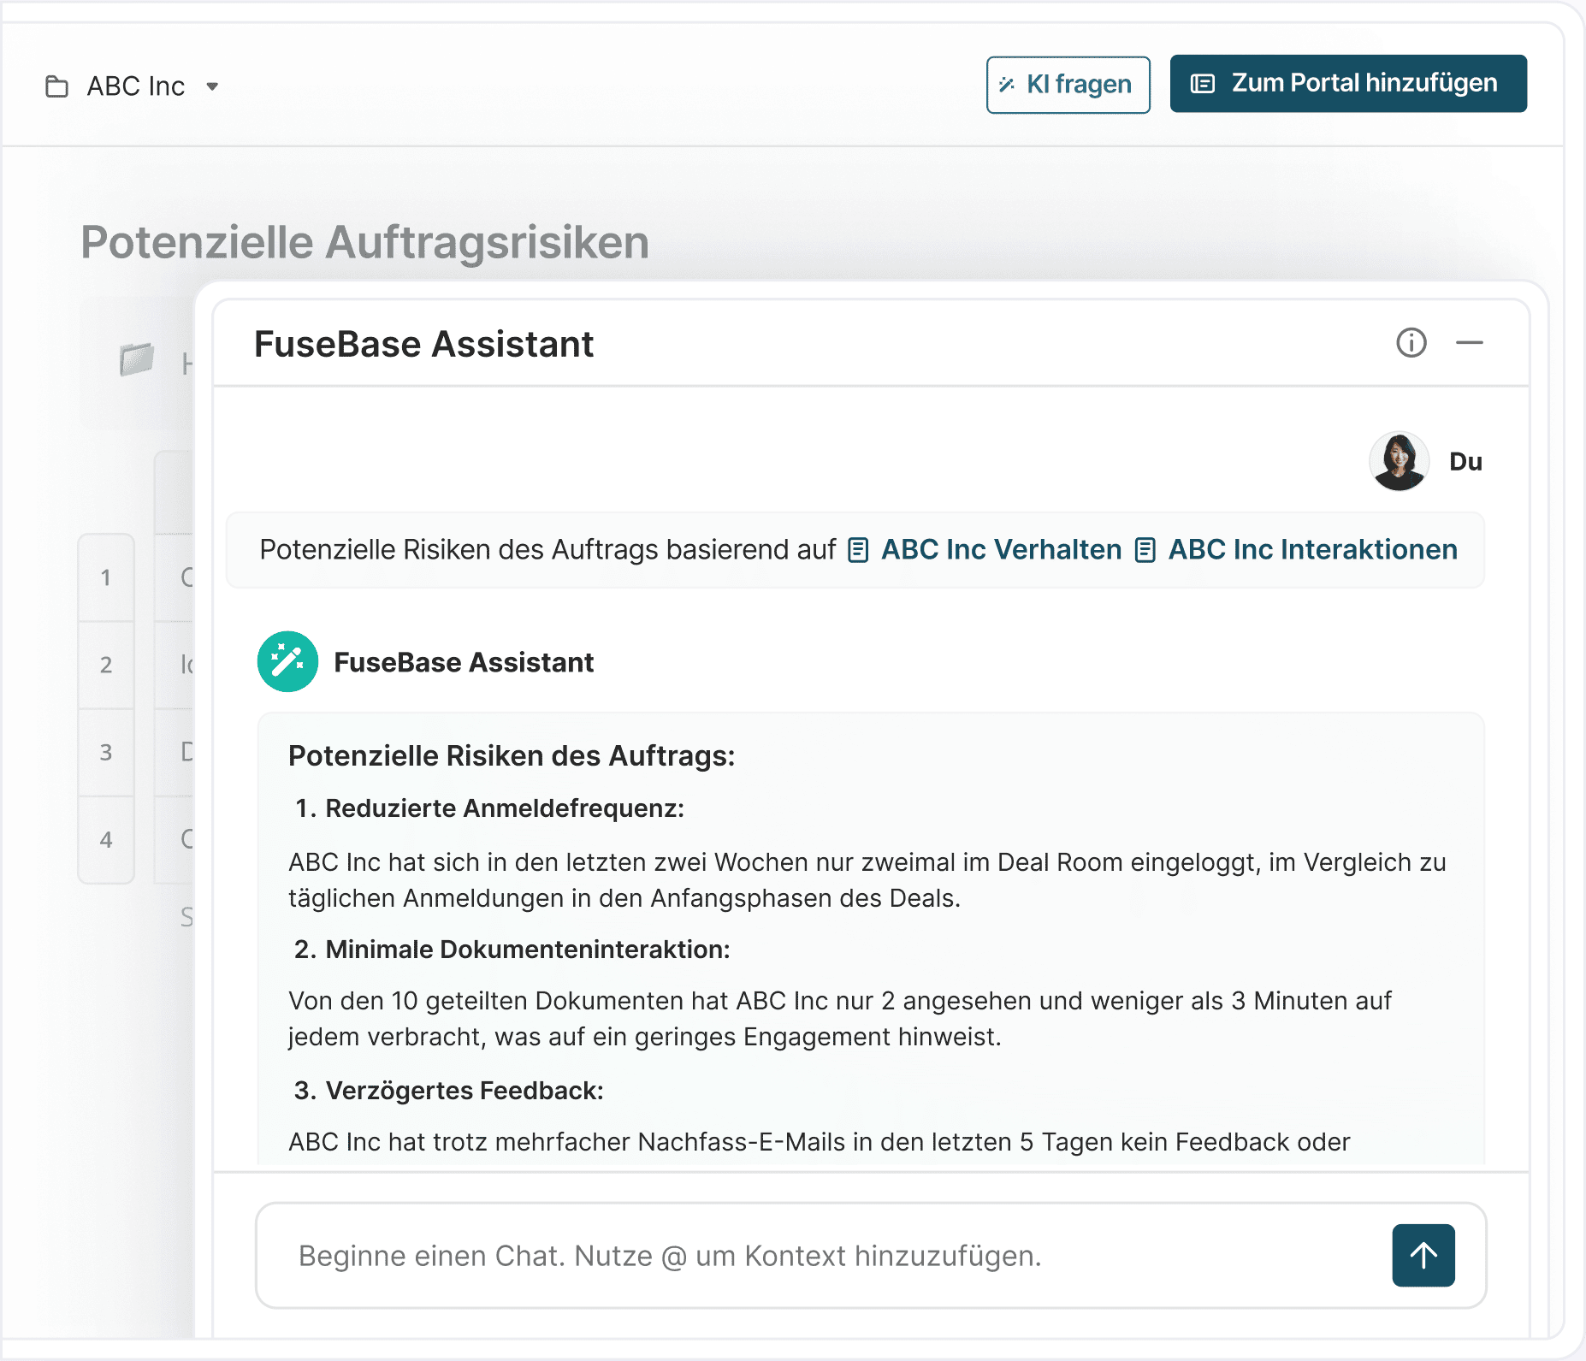Click the Minimale Dokumenteninteraktion heading
The image size is (1586, 1361).
(x=528, y=950)
